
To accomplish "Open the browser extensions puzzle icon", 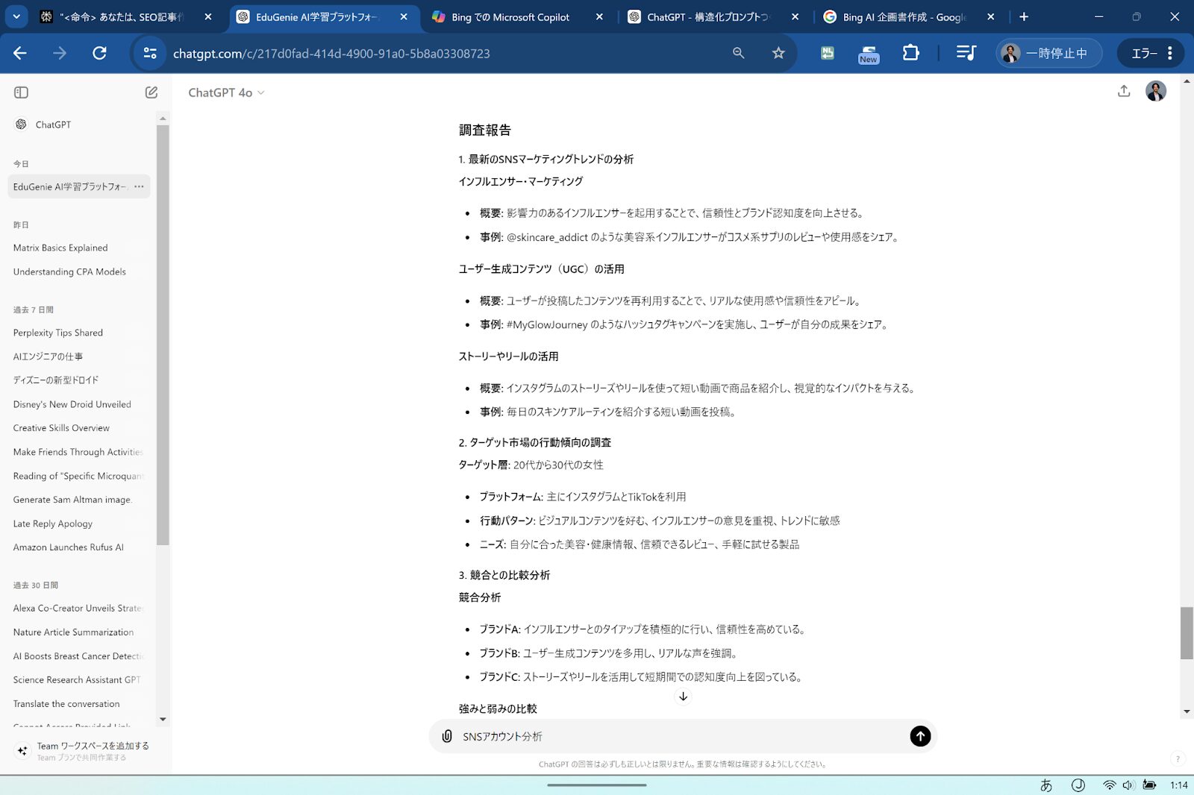I will tap(910, 53).
